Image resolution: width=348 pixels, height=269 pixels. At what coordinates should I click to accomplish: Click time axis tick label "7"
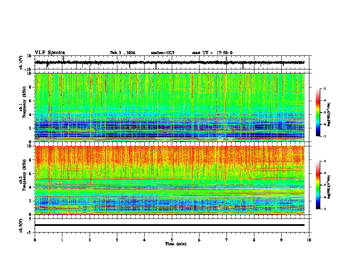tap(227, 240)
